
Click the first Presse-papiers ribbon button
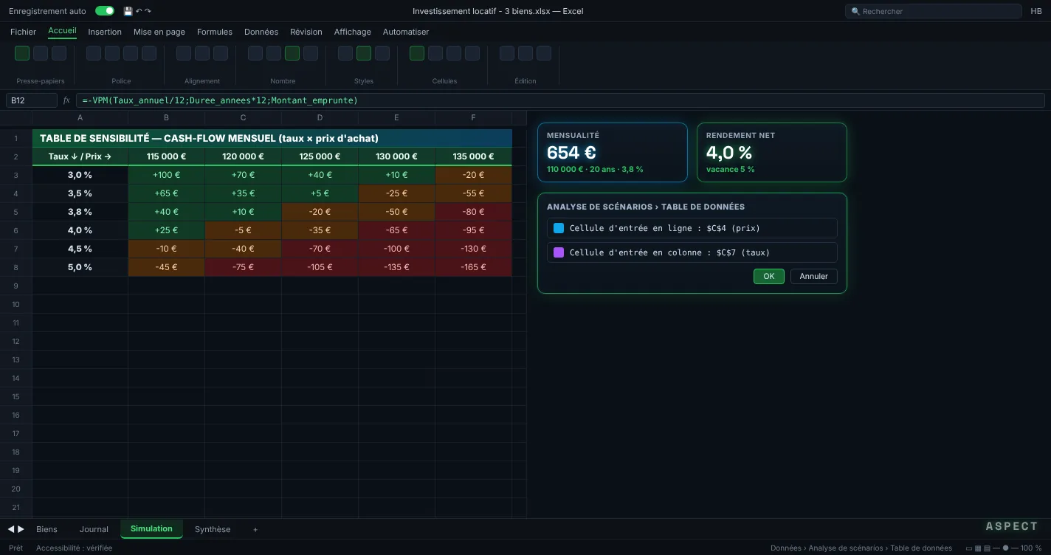click(x=22, y=53)
